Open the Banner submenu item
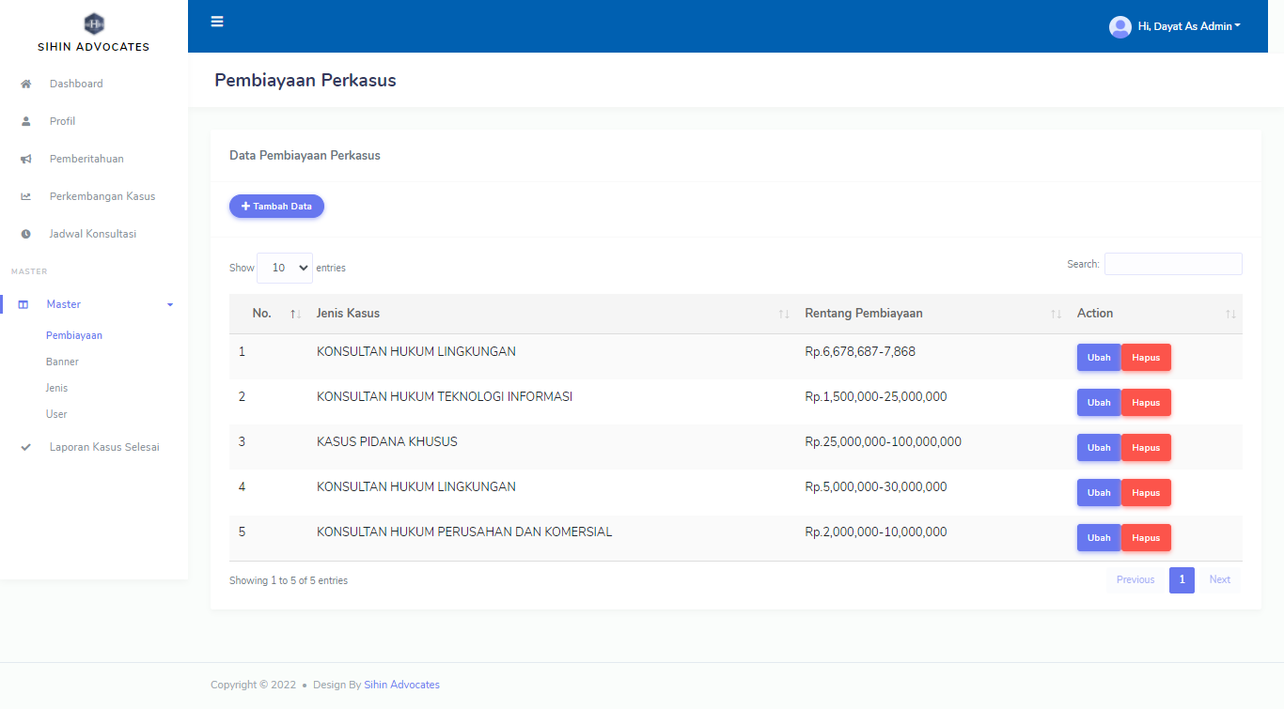Screen dimensions: 1284x709 click(x=62, y=361)
